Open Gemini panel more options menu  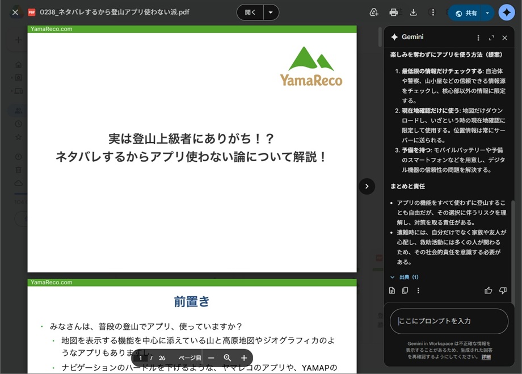(478, 37)
